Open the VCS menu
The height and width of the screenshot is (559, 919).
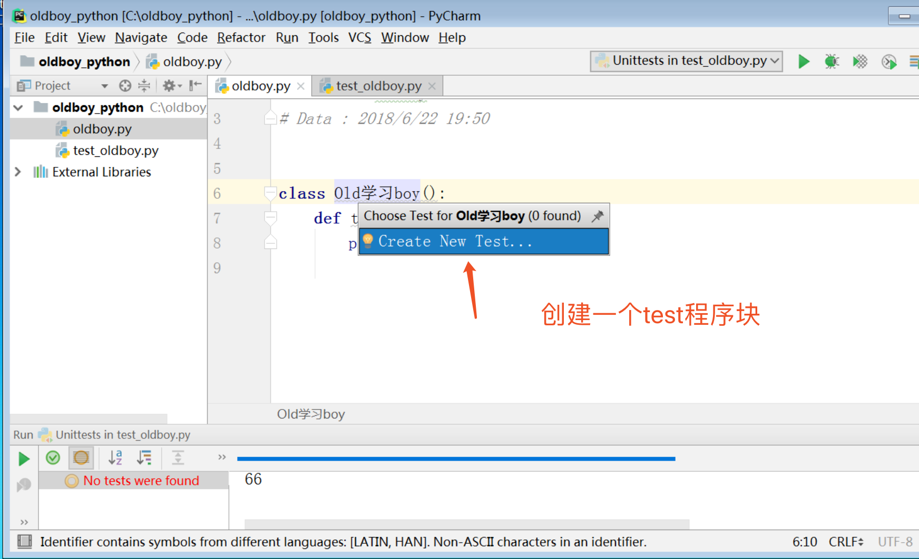click(359, 37)
